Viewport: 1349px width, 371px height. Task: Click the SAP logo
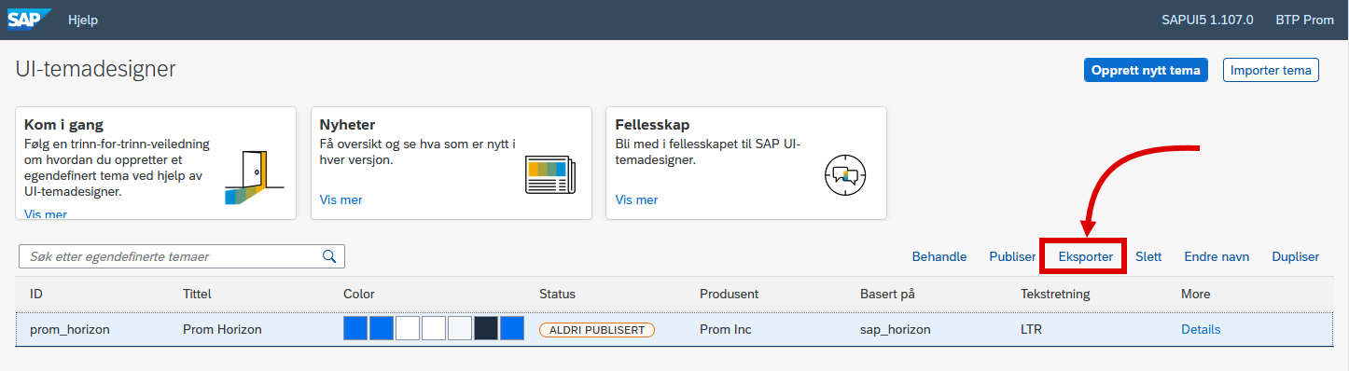coord(30,20)
